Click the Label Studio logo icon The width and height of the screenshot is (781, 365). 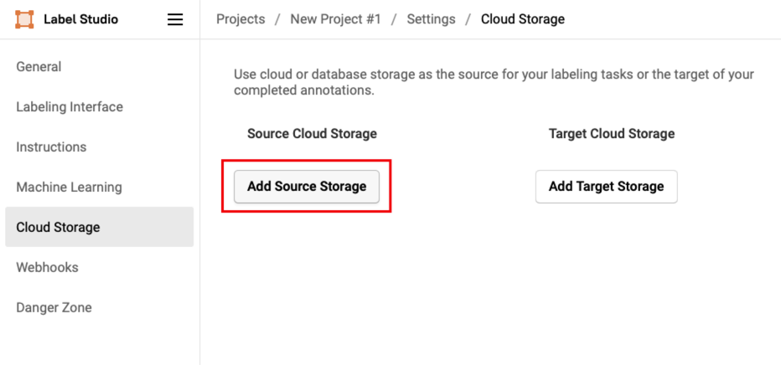click(24, 19)
